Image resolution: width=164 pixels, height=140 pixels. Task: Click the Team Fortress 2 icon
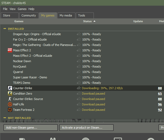click(x=10, y=110)
